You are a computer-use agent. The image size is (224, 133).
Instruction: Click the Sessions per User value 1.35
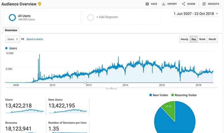click(x=54, y=129)
